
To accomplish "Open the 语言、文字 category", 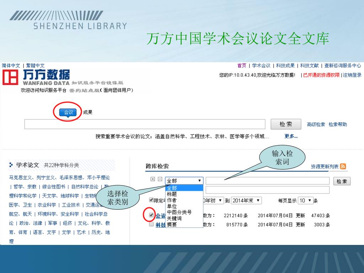I will [x=44, y=232].
